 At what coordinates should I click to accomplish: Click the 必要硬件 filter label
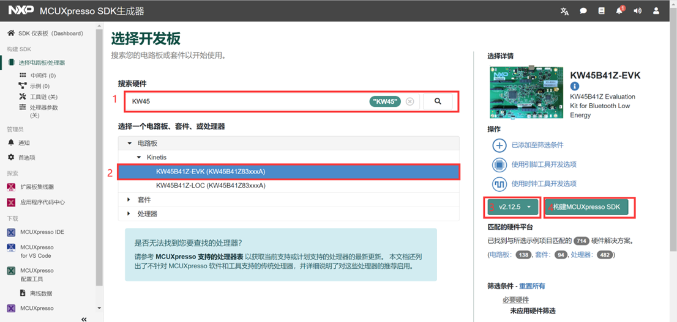pos(515,300)
